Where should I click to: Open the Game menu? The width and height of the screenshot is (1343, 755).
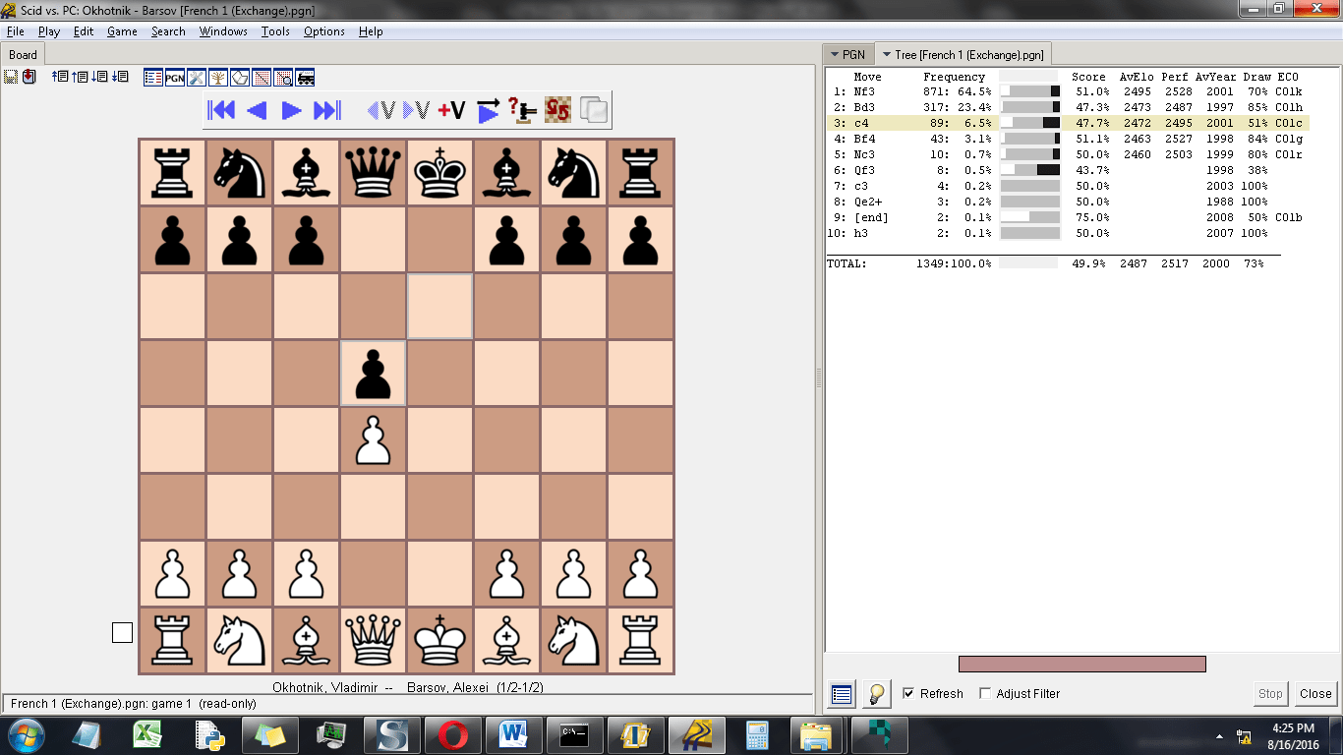pyautogui.click(x=121, y=30)
